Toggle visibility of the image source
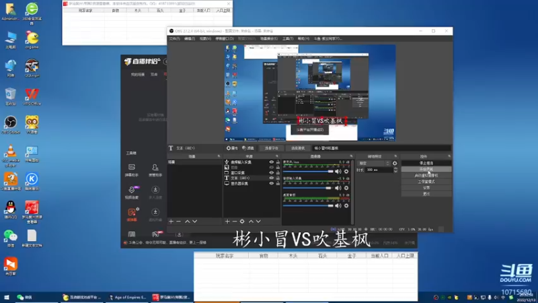Image resolution: width=538 pixels, height=303 pixels. pyautogui.click(x=272, y=167)
